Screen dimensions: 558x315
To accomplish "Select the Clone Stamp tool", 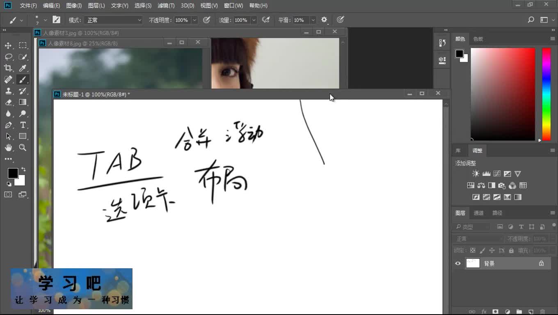I will point(8,91).
